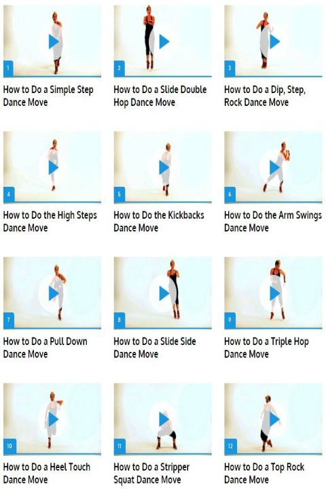Play the Arm Swings dance video
The height and width of the screenshot is (489, 326).
pos(273,168)
